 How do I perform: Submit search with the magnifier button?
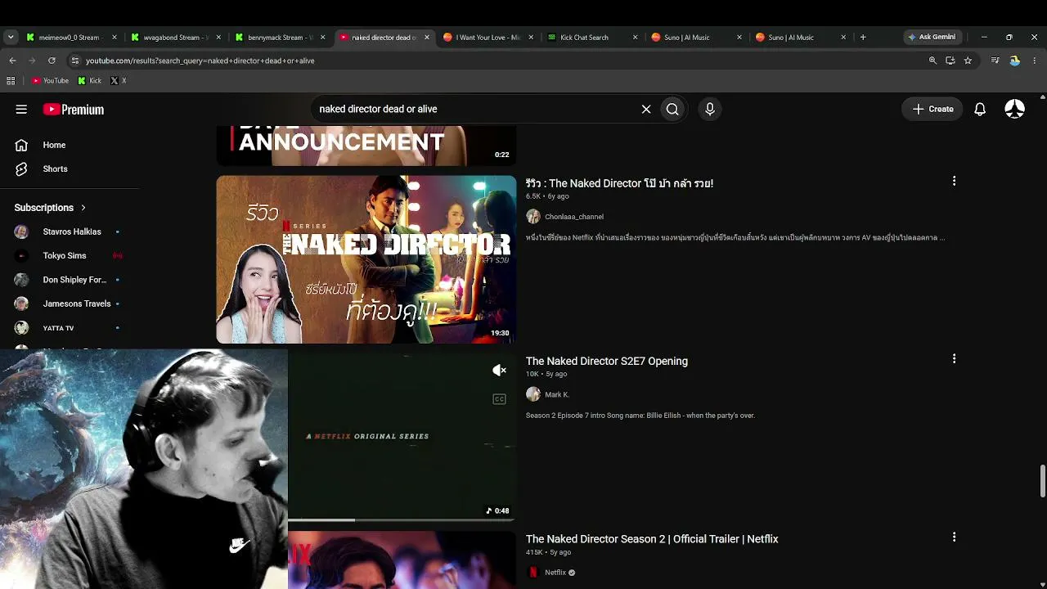672,109
